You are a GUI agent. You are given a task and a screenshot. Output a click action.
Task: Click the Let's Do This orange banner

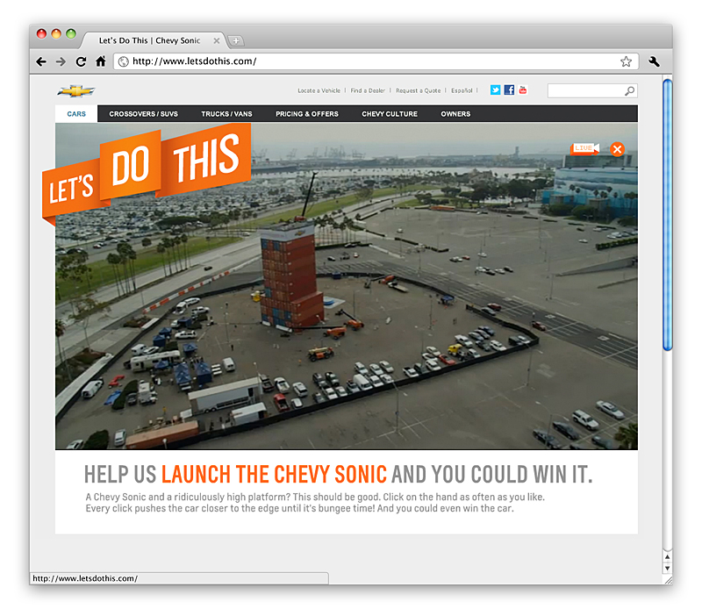pos(147,174)
